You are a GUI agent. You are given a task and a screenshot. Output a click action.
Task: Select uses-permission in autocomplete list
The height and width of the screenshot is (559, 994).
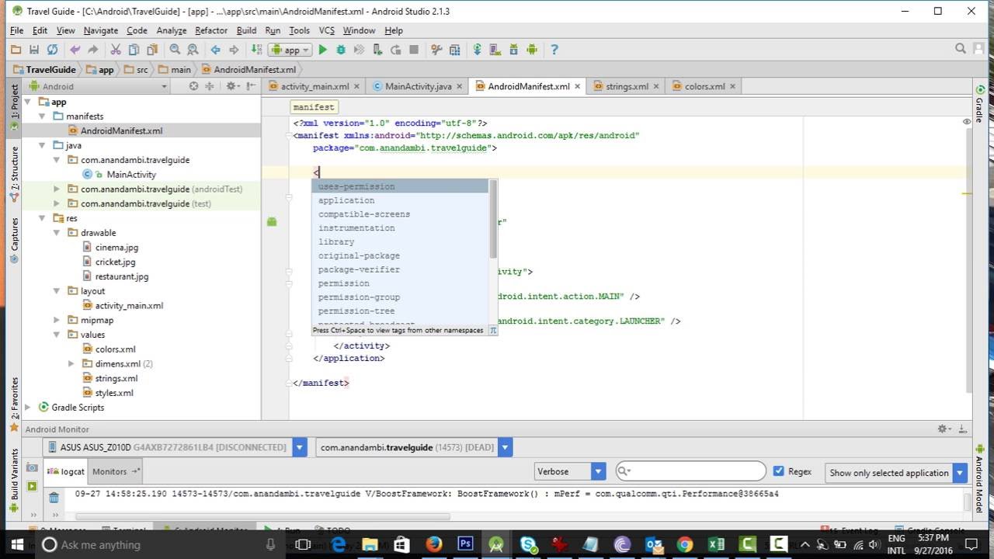pos(400,186)
